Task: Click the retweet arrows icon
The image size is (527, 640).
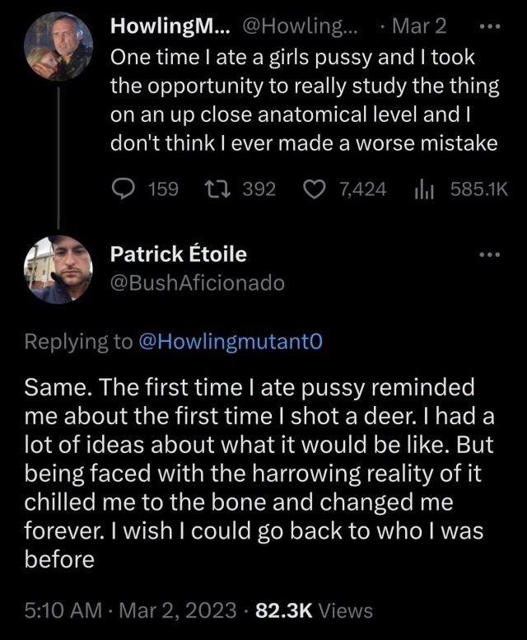Action: (216, 189)
